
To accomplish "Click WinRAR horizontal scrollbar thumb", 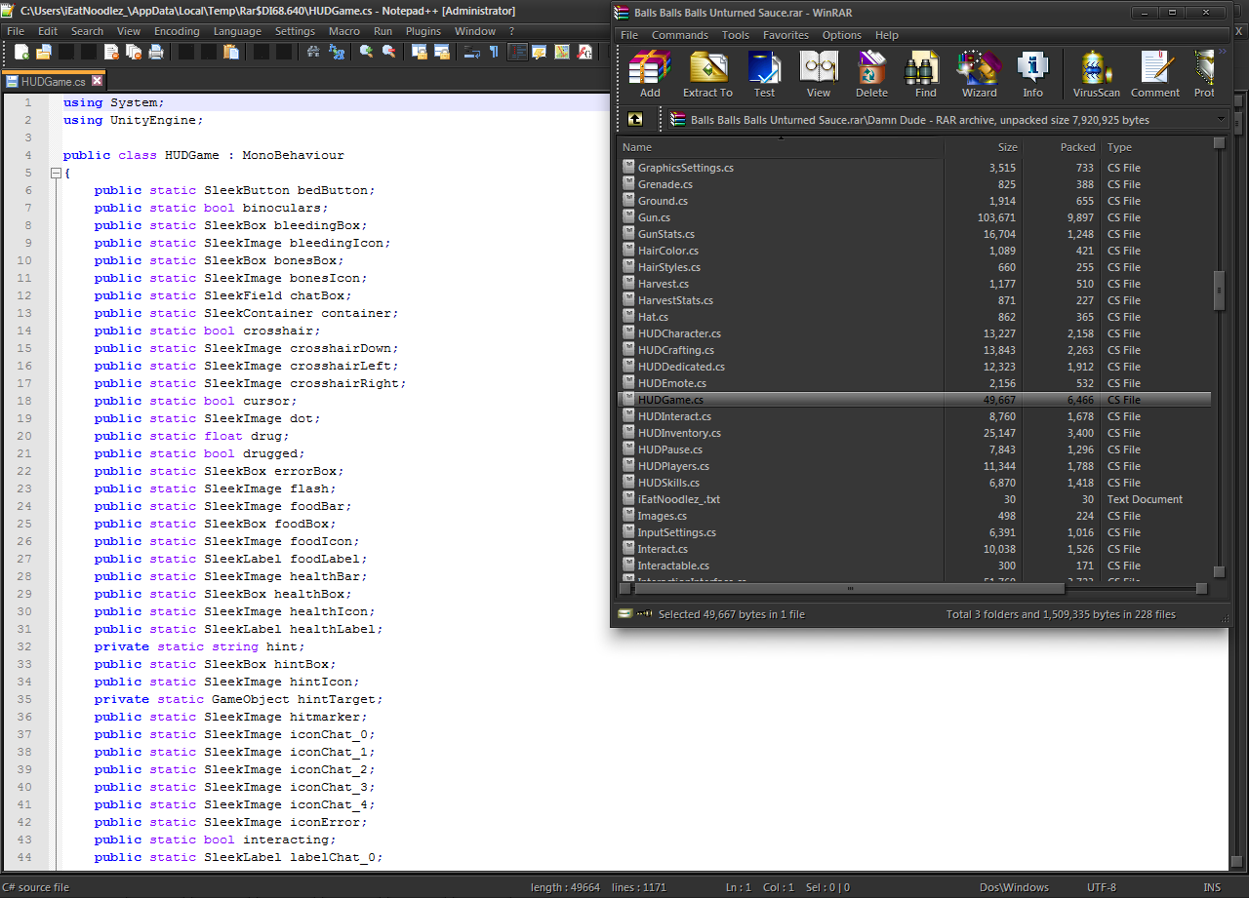I will pyautogui.click(x=850, y=588).
